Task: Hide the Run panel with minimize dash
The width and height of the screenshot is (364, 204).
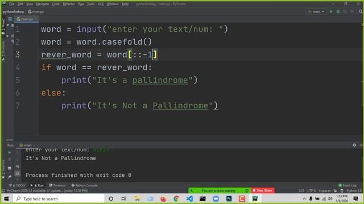Action: pos(361,145)
